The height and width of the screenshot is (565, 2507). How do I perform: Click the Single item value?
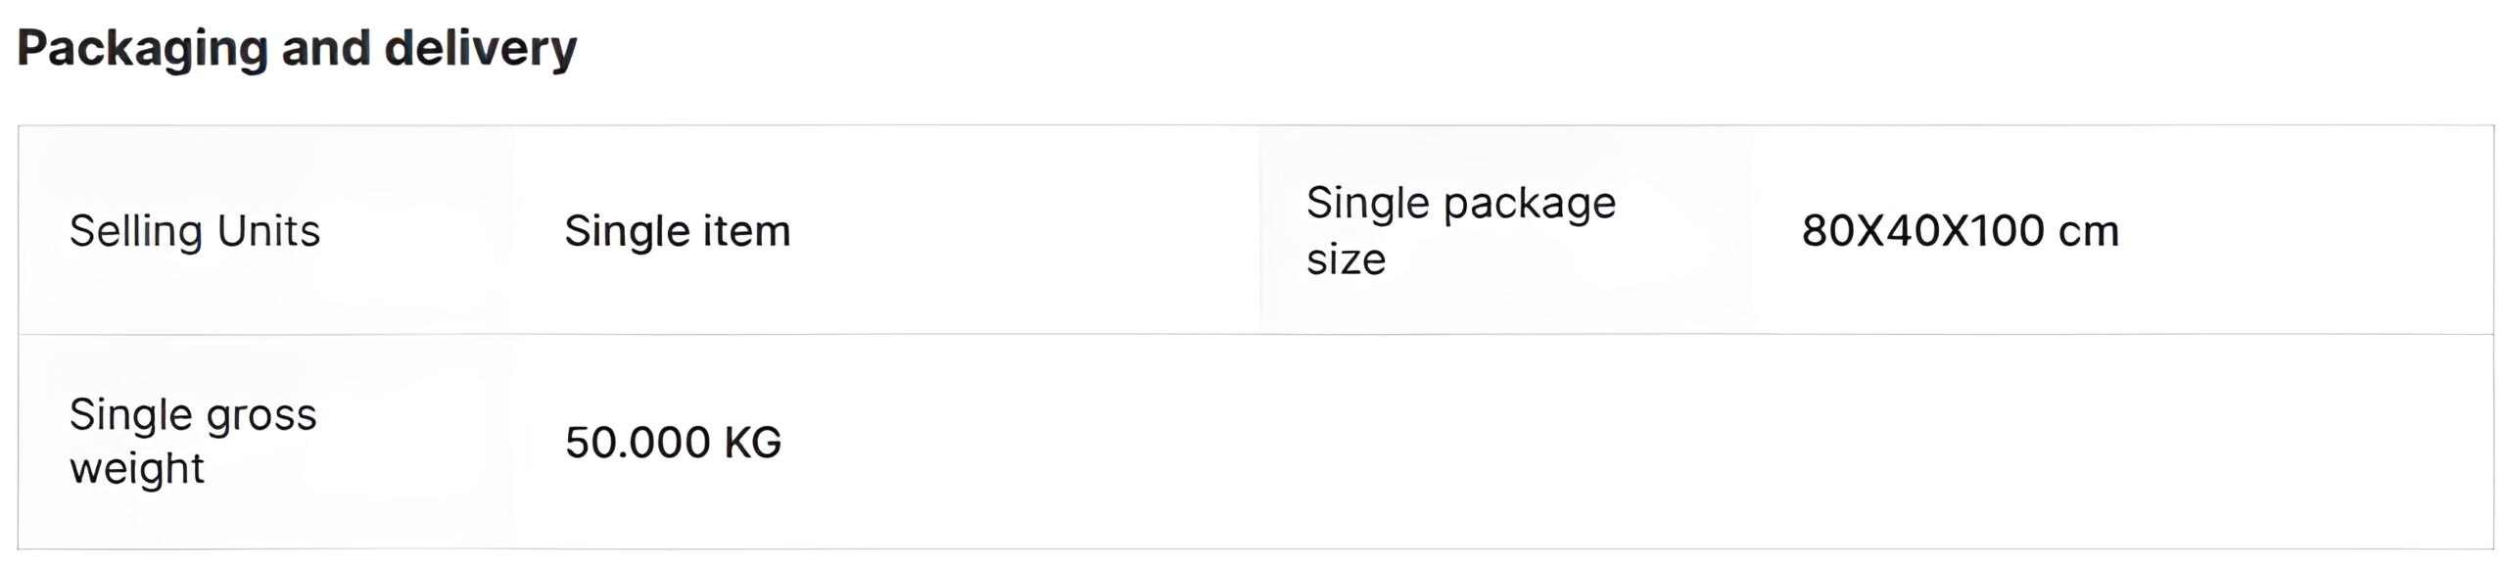pyautogui.click(x=678, y=231)
